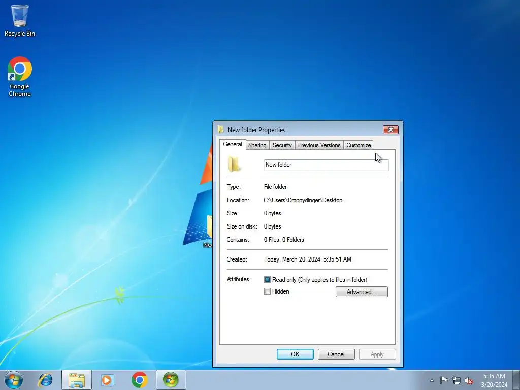Screen dimensions: 520x390
Task: Open the Security tab
Action: [282, 145]
